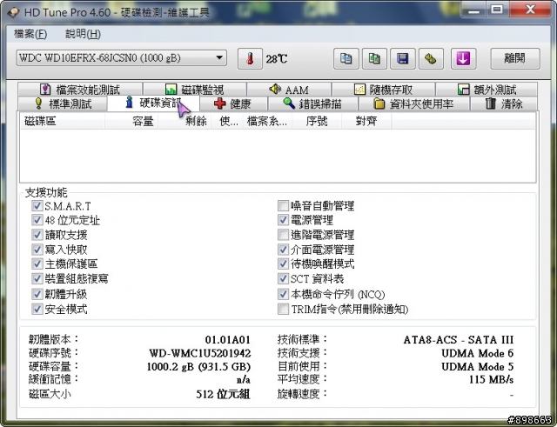Toggle the 寫入快取 checkbox
The image size is (557, 427).
pos(37,250)
